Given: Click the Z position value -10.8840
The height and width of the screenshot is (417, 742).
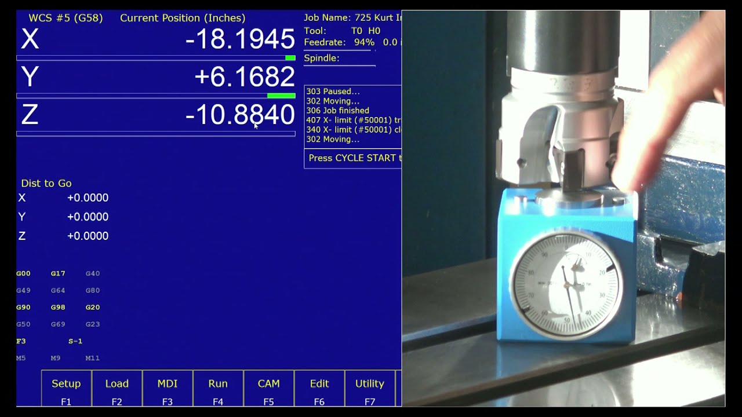Looking at the screenshot, I should coord(240,115).
